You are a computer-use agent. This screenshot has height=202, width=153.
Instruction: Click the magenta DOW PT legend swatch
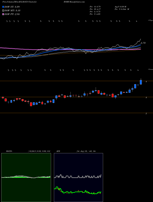coord(3,14)
